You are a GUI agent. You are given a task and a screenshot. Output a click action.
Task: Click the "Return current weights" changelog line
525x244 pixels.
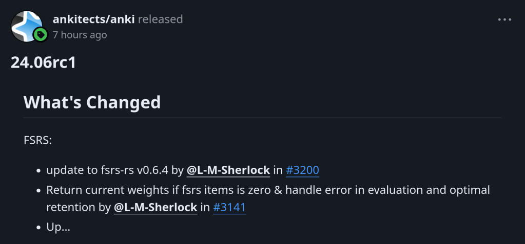pos(267,190)
